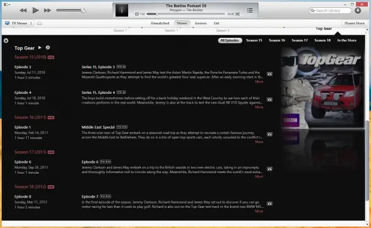Viewport: 371px width, 228px height.
Task: Click The Besties Podcast 36 title
Action: point(186,5)
